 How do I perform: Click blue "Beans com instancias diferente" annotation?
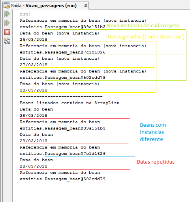(153, 132)
